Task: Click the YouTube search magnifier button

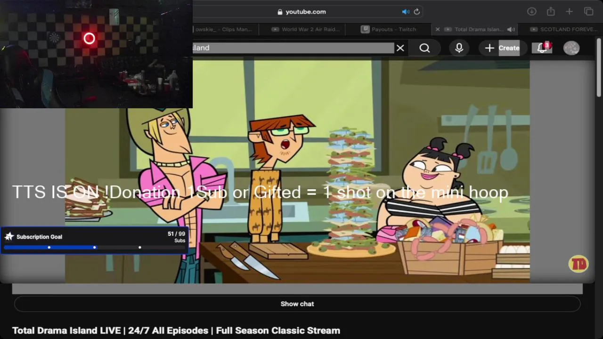Action: [424, 48]
